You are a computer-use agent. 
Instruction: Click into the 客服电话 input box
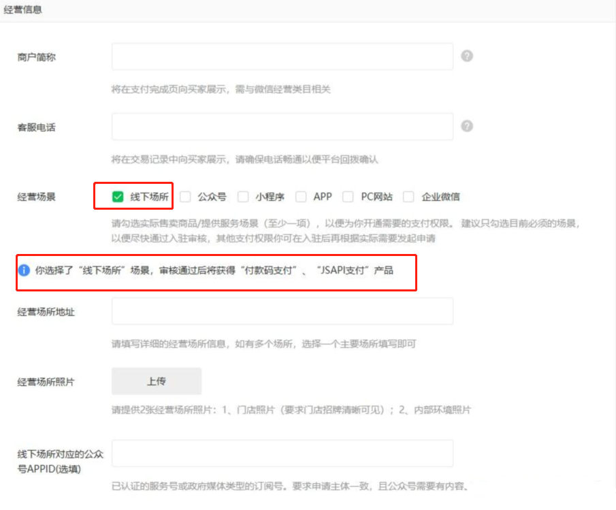coord(282,126)
